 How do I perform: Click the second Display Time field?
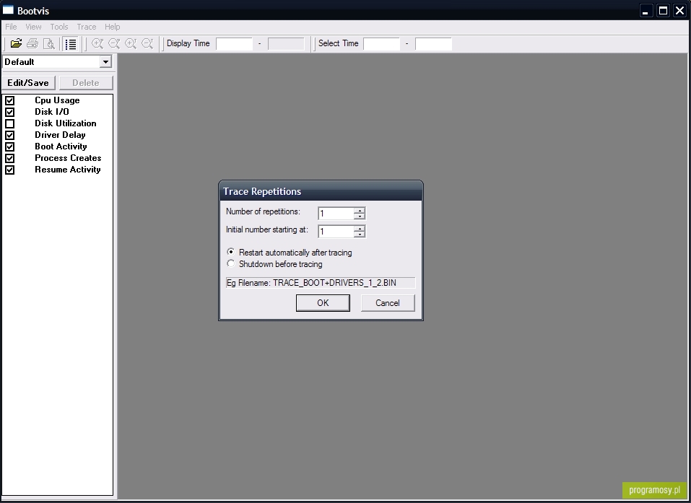(286, 43)
